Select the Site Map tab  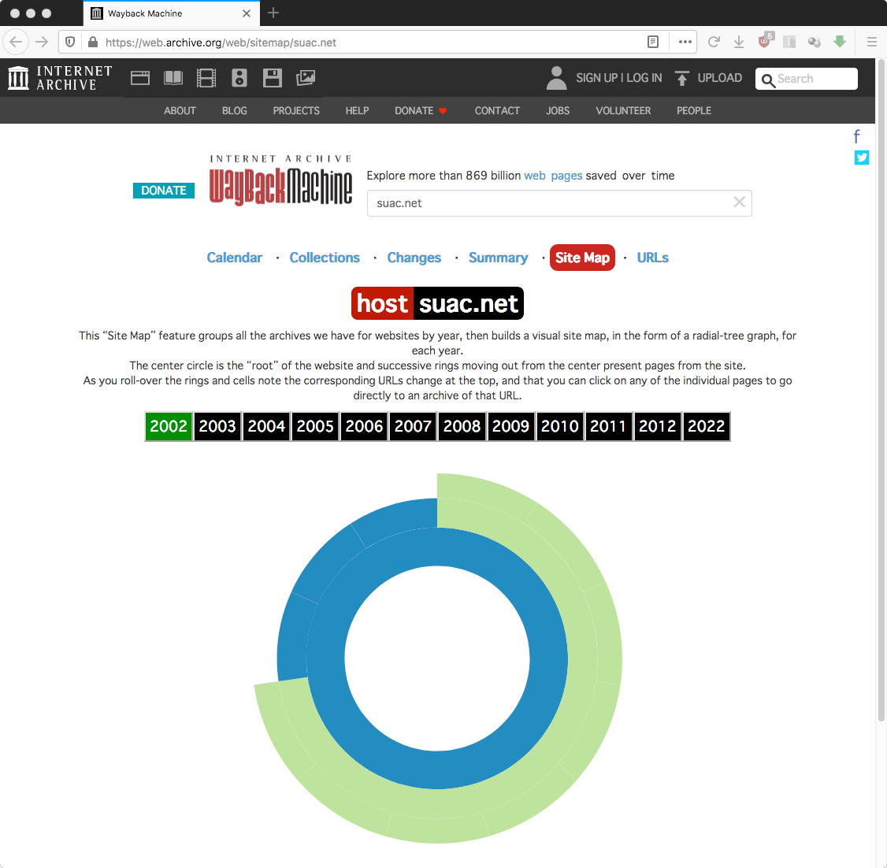[582, 258]
